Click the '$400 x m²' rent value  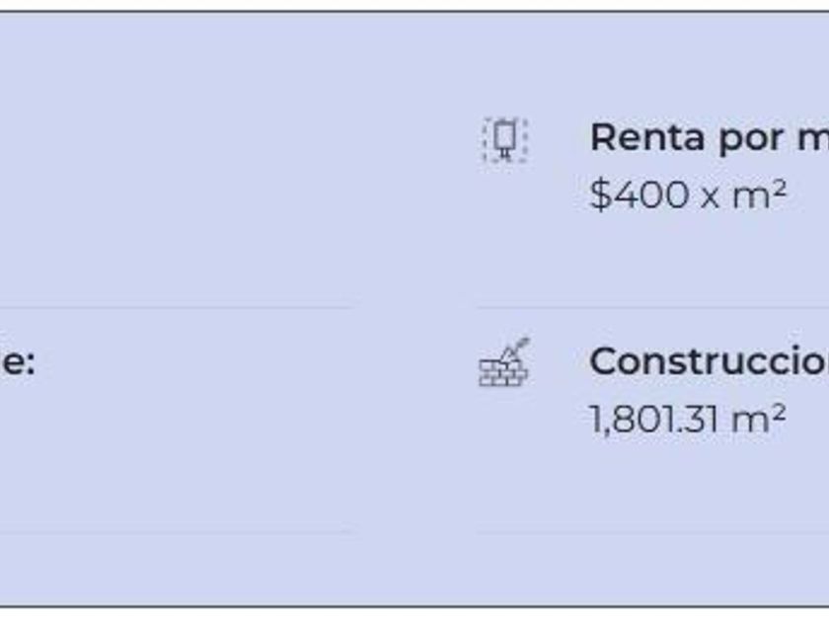coord(687,194)
